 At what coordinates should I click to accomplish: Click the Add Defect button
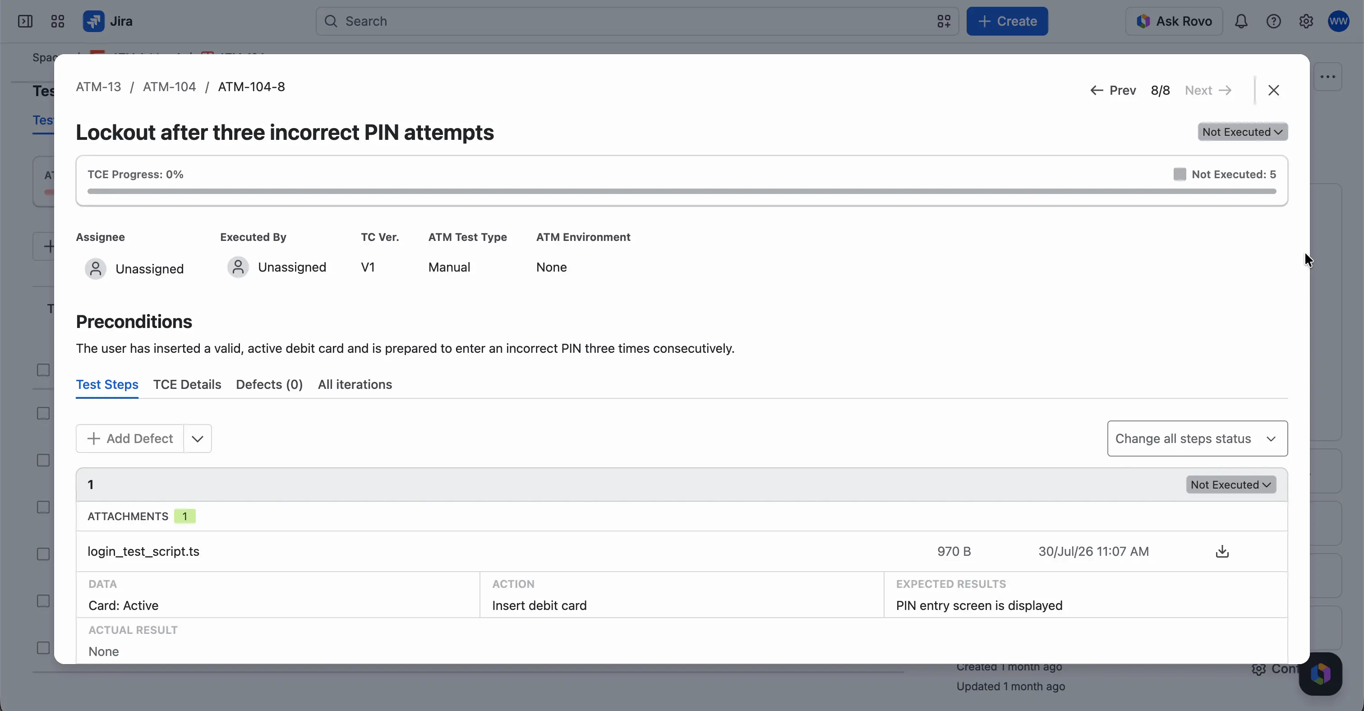[130, 439]
